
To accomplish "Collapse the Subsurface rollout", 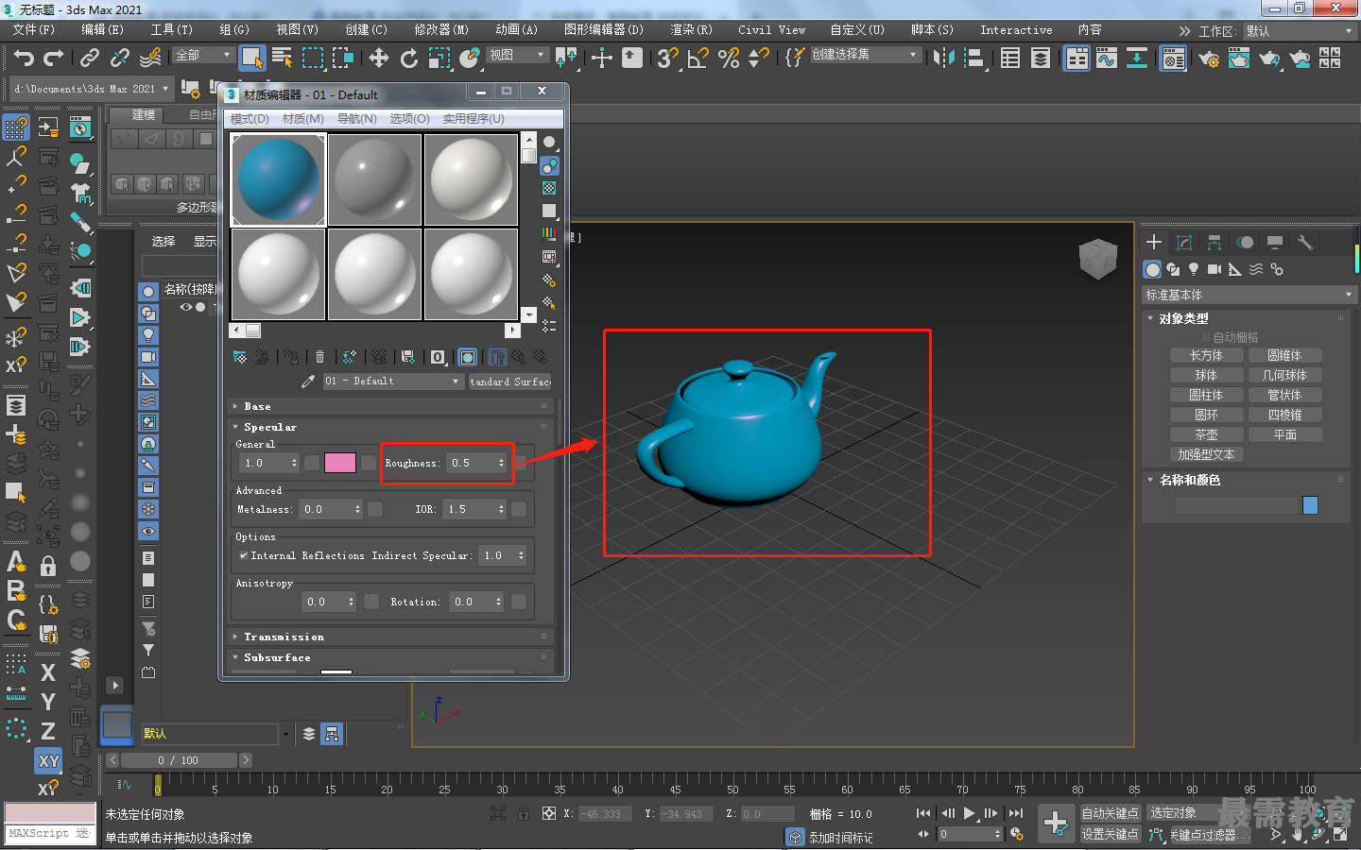I will click(389, 657).
